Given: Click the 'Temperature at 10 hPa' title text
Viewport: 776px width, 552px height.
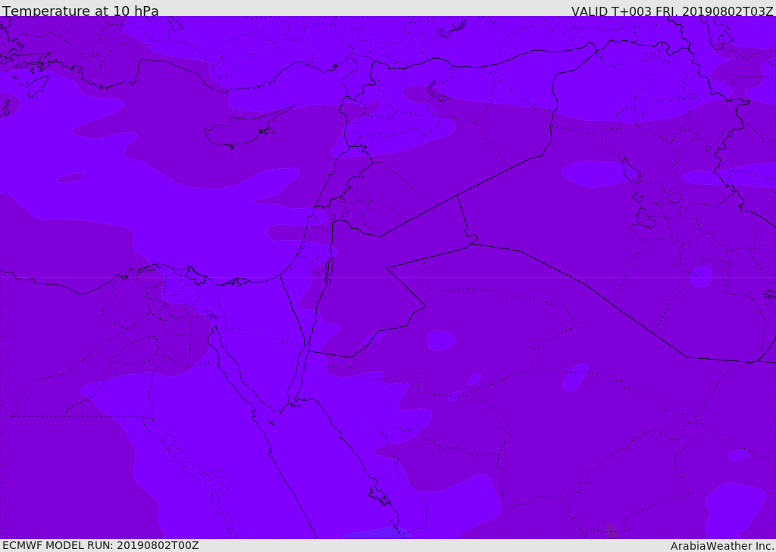Looking at the screenshot, I should click(80, 11).
